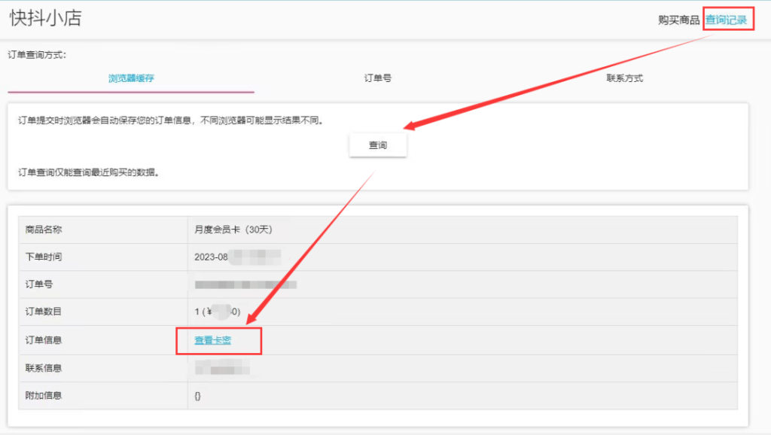Click the {} additional info value
Viewport: 771px width, 435px height.
(198, 396)
